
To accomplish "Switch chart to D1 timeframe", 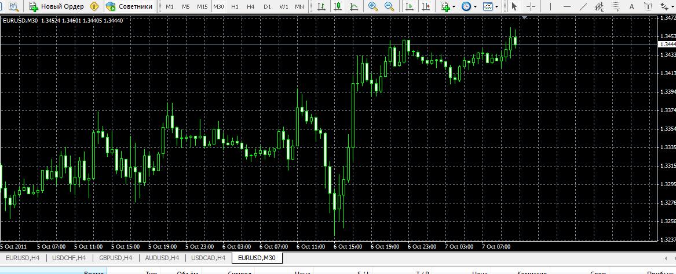I will 267,7.
